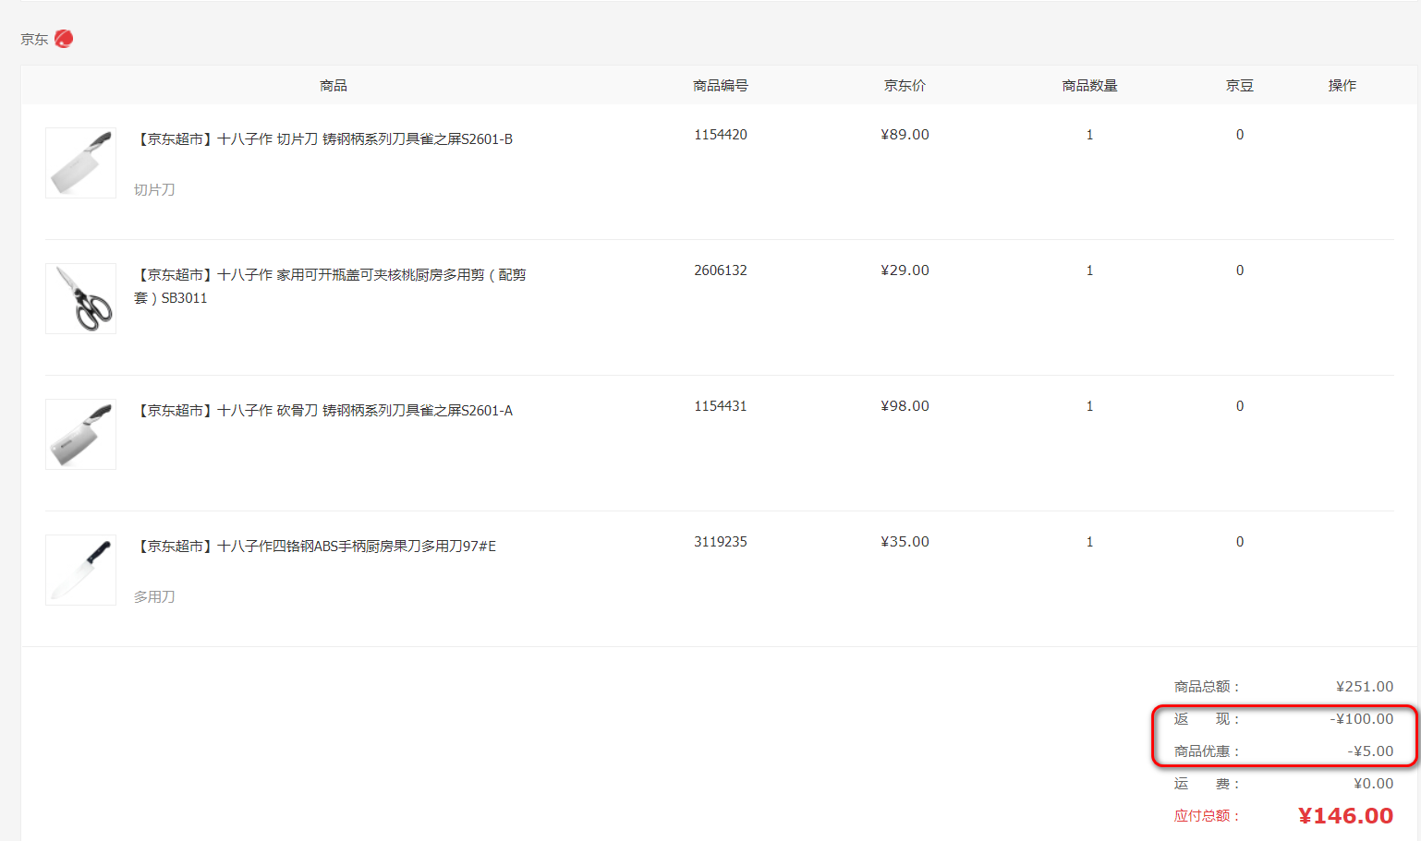
Task: Click the 操作 column header
Action: point(1342,86)
